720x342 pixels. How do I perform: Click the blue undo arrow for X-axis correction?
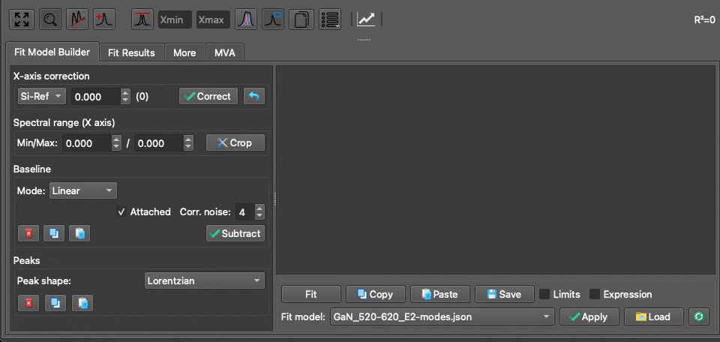tap(254, 97)
